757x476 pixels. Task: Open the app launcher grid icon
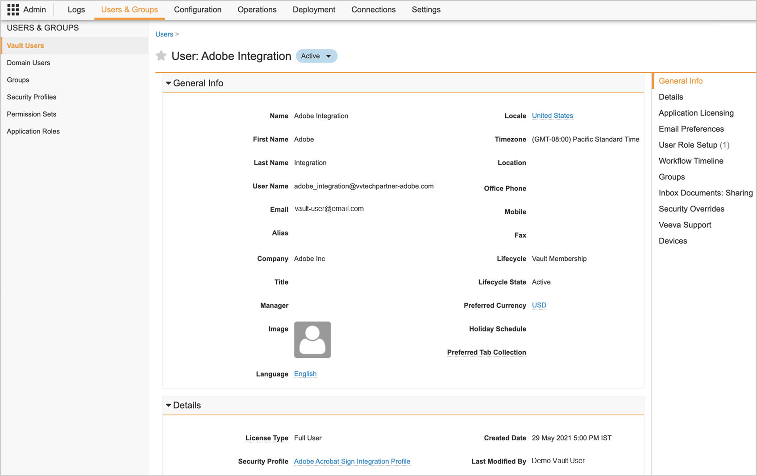pos(13,9)
